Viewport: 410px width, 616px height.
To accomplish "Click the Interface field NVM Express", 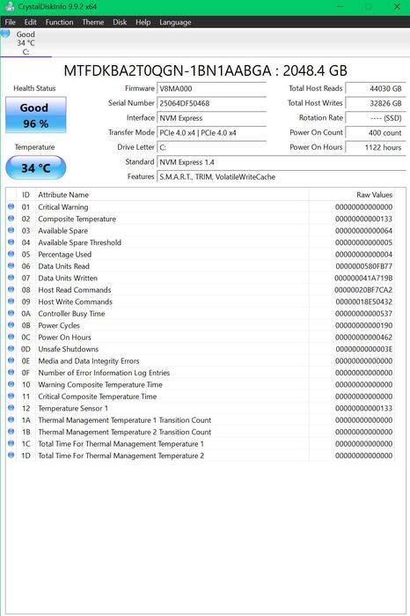I will tap(211, 118).
